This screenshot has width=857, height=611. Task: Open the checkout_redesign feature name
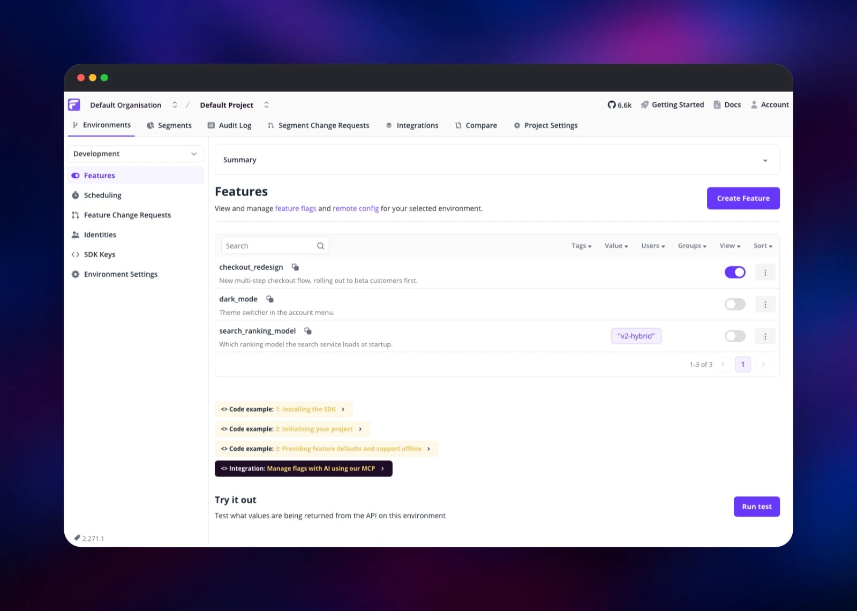251,267
